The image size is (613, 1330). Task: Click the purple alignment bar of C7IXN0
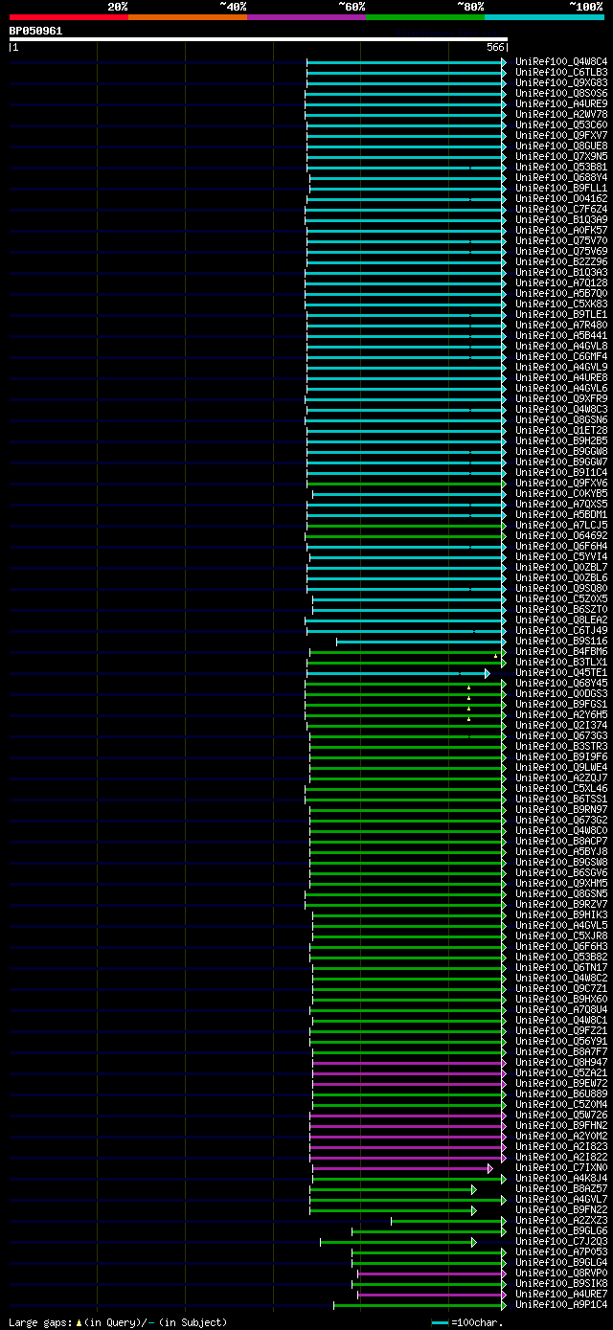coord(402,1168)
